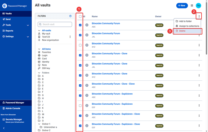Uncheck Forum - Clone ABC checkbox
This screenshot has height=132, width=208.
80,55
